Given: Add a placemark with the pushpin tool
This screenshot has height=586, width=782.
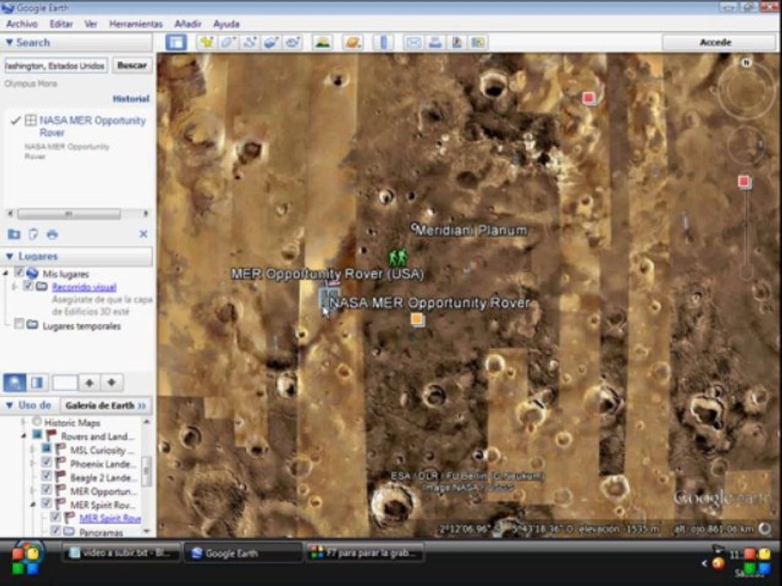Looking at the screenshot, I should click(206, 42).
